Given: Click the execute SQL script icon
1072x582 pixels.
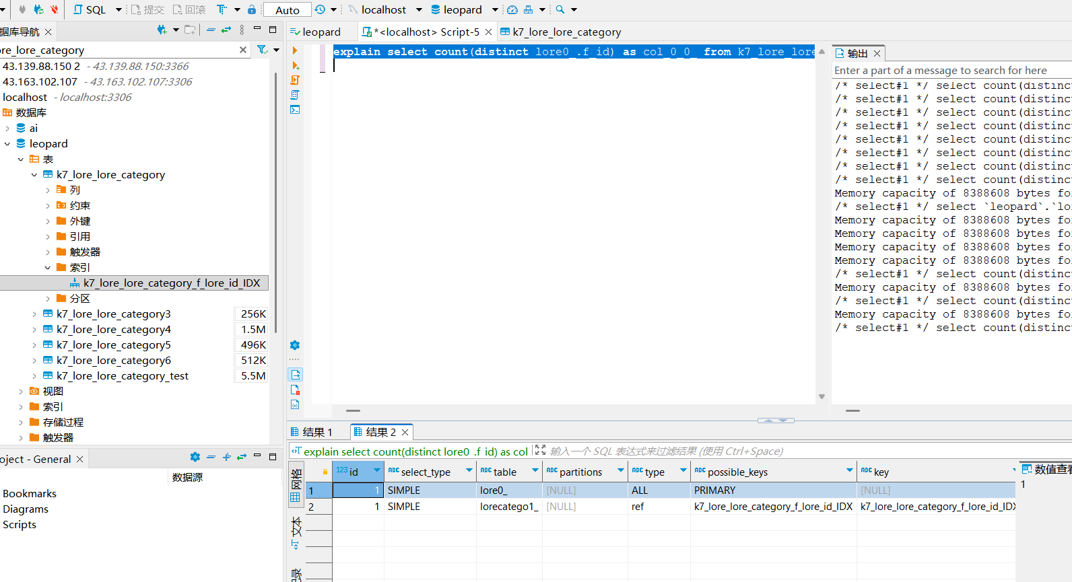Looking at the screenshot, I should point(295,80).
